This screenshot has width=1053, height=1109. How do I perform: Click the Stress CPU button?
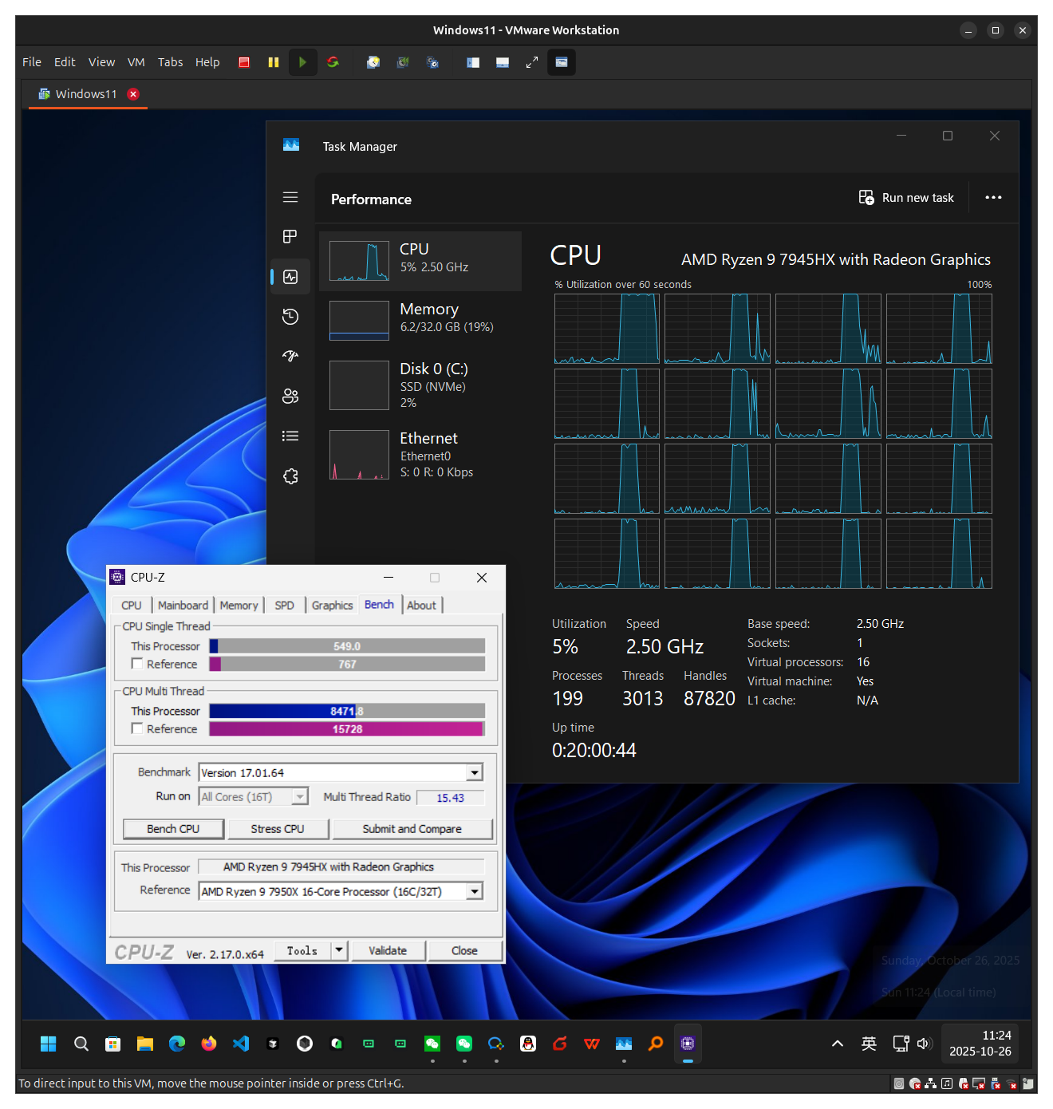click(x=278, y=829)
